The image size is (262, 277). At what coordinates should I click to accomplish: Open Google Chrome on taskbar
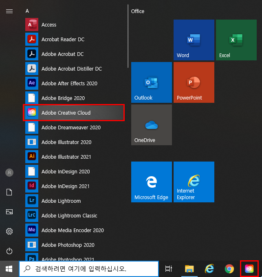[229, 269]
